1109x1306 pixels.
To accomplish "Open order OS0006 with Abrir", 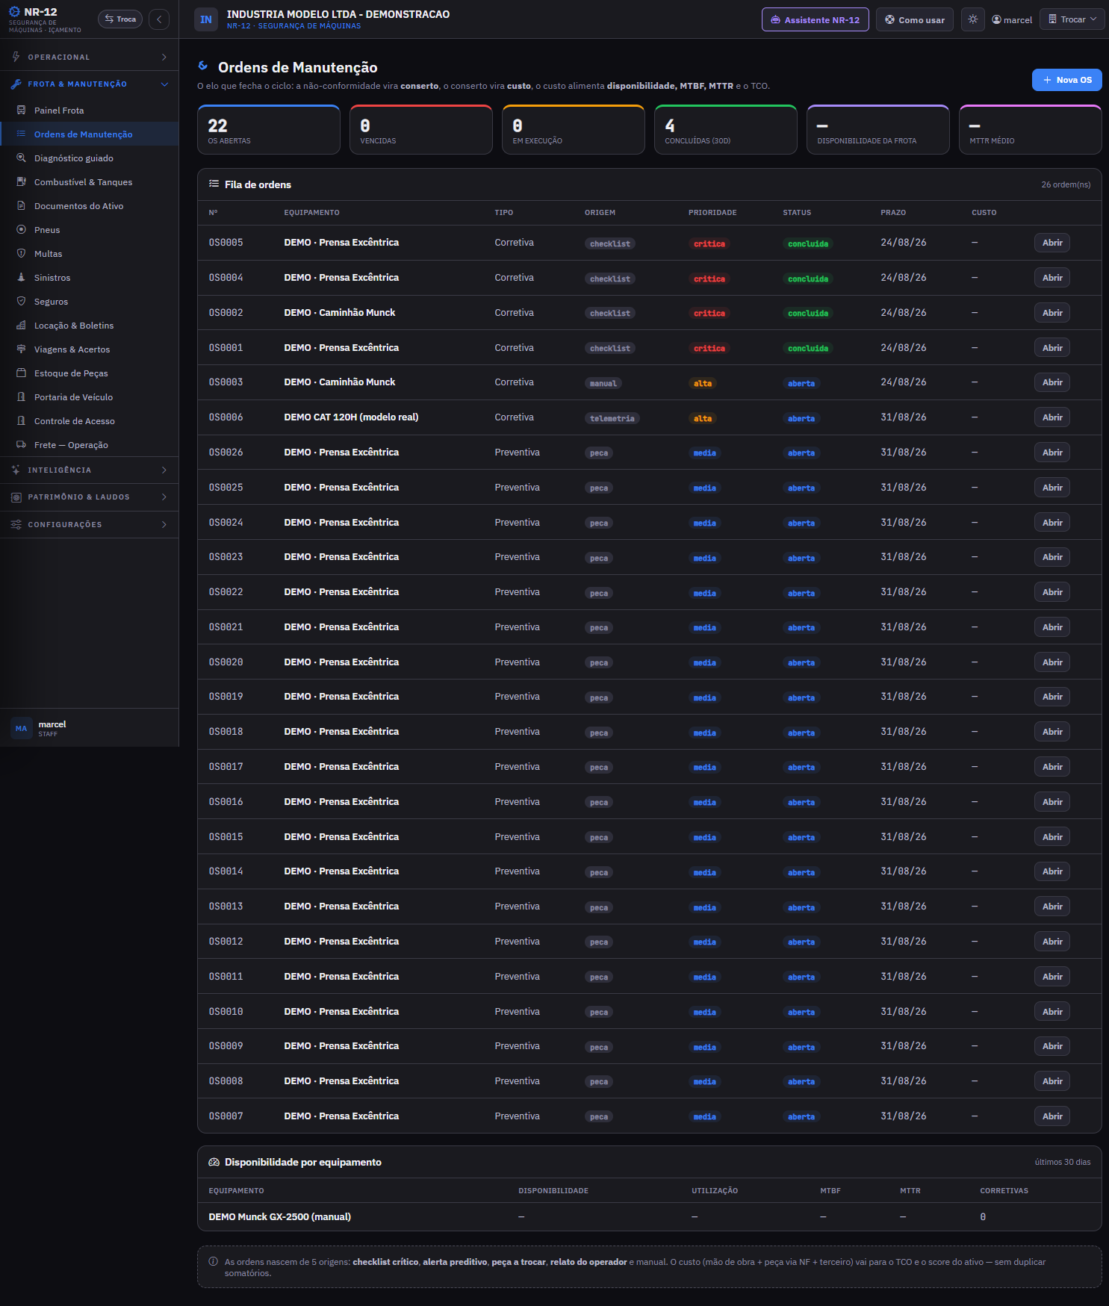I will tap(1052, 417).
